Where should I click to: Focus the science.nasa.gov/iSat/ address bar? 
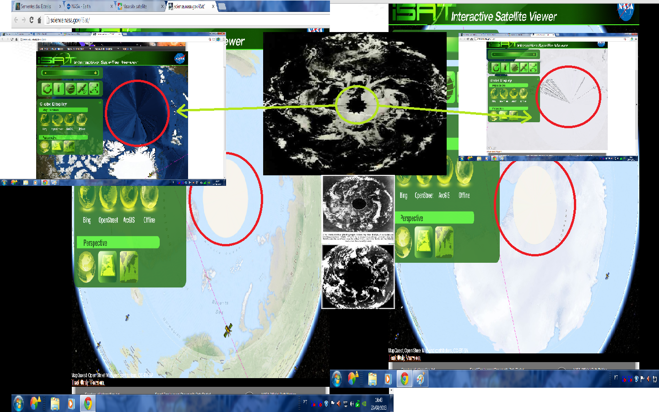click(187, 20)
